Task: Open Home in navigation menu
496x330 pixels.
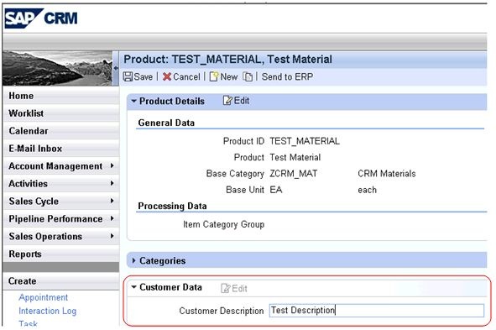Action: pos(61,96)
